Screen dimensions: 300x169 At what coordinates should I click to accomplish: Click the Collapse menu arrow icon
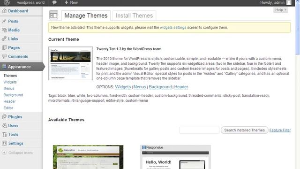pyautogui.click(x=4, y=153)
